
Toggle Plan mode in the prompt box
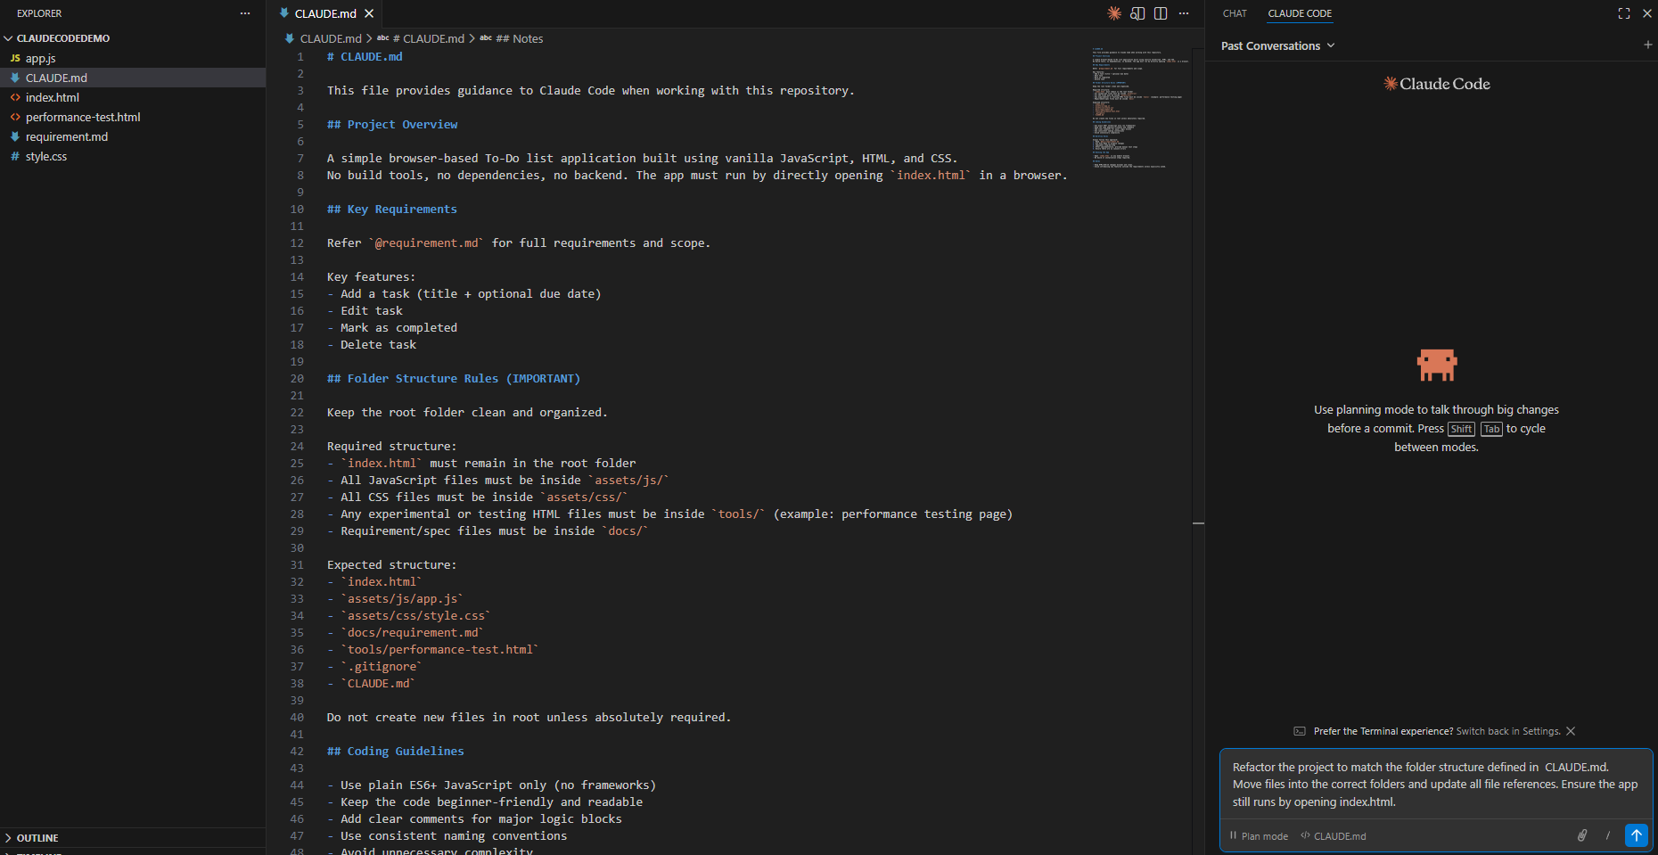1259,836
